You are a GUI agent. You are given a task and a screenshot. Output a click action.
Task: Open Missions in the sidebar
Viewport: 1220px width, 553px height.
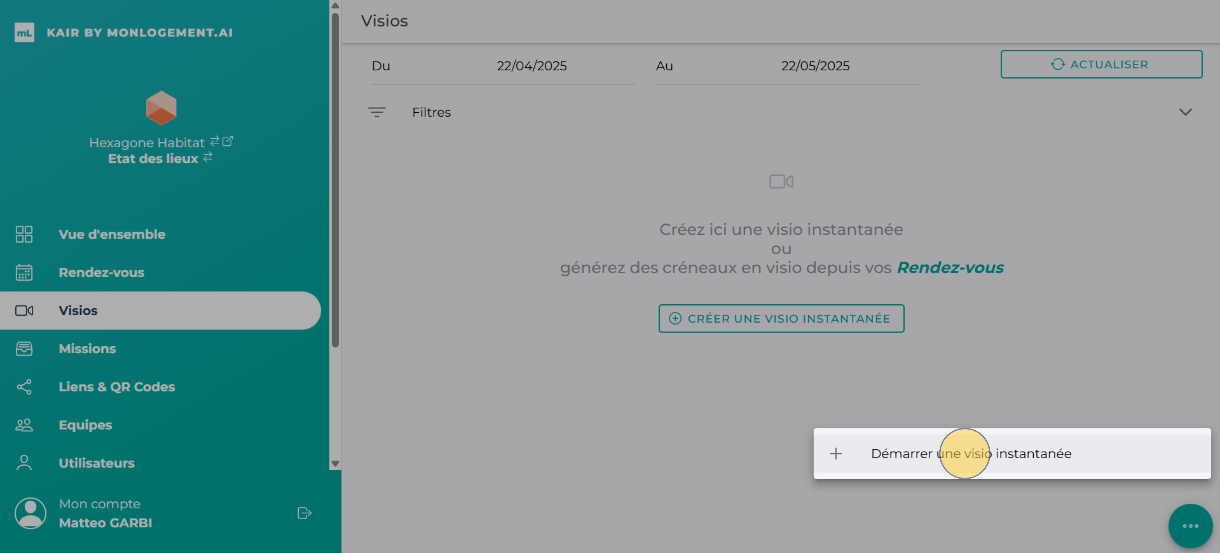[x=87, y=348]
